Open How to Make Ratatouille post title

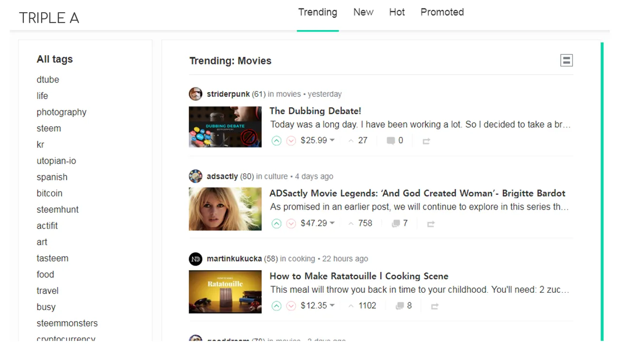(x=359, y=276)
